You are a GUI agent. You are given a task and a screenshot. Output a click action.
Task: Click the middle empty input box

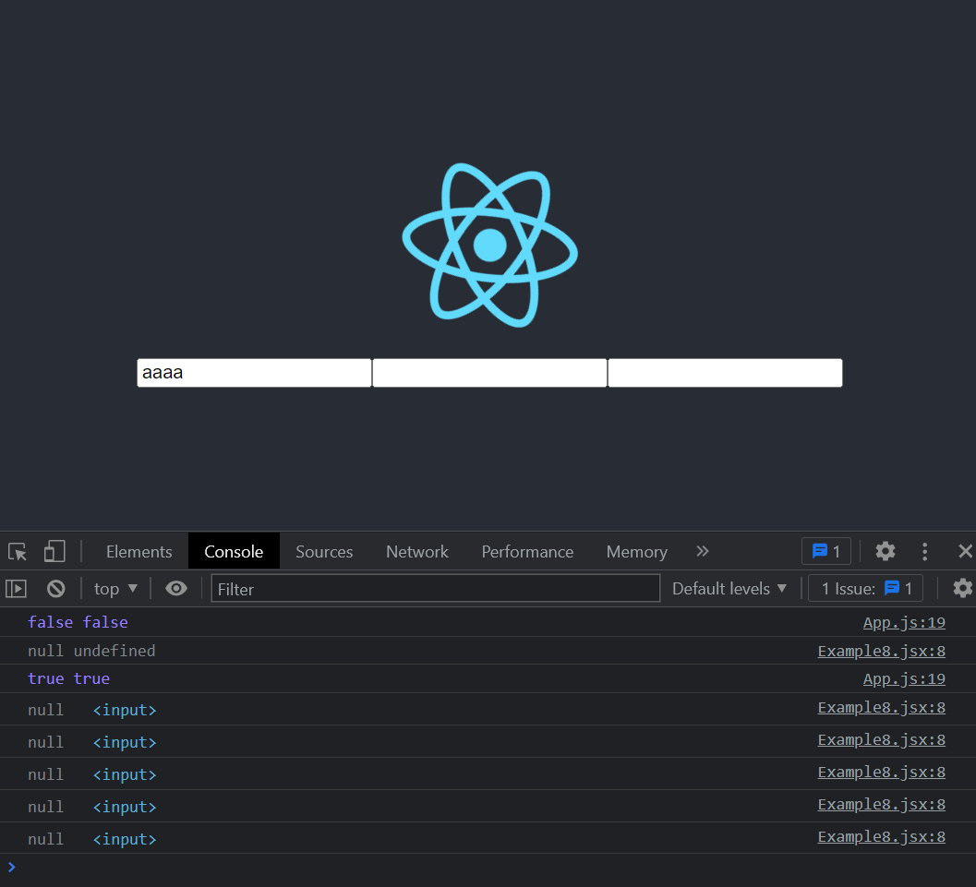click(x=489, y=373)
